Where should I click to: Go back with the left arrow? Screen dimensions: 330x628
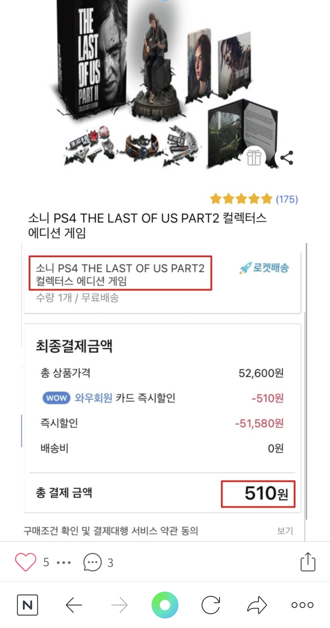74,605
